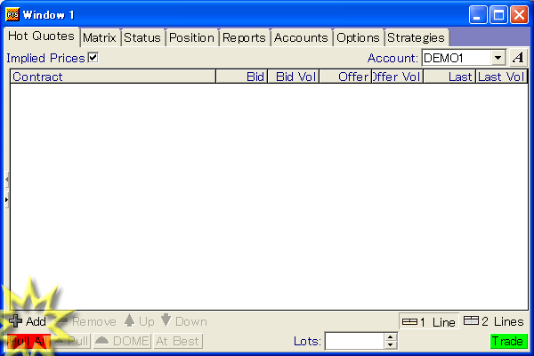Screen dimensions: 534x356
Task: Toggle the Implied Prices checkbox
Action: pyautogui.click(x=93, y=58)
